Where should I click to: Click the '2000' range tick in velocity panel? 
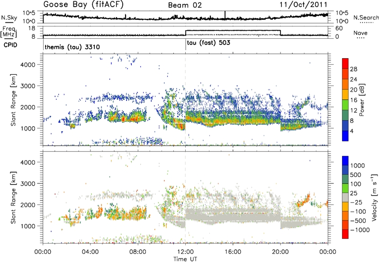pyautogui.click(x=28, y=205)
